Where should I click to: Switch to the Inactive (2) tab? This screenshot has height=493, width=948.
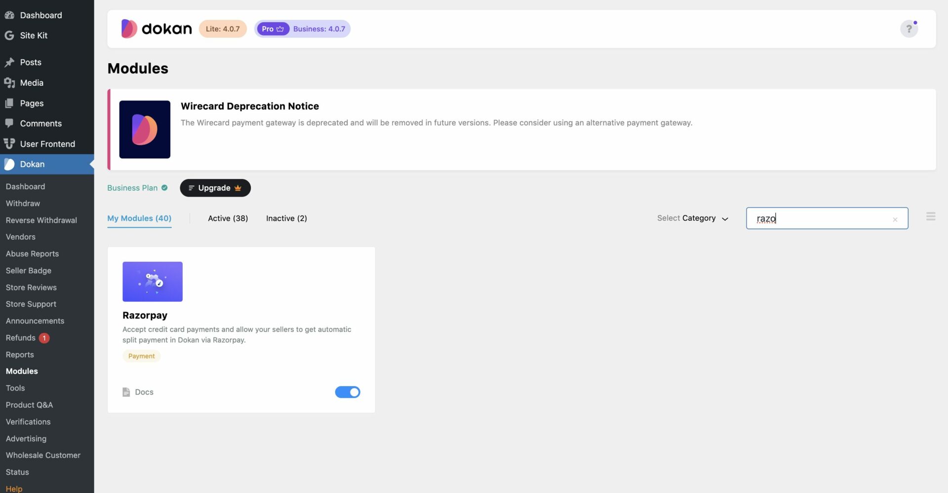pyautogui.click(x=286, y=218)
